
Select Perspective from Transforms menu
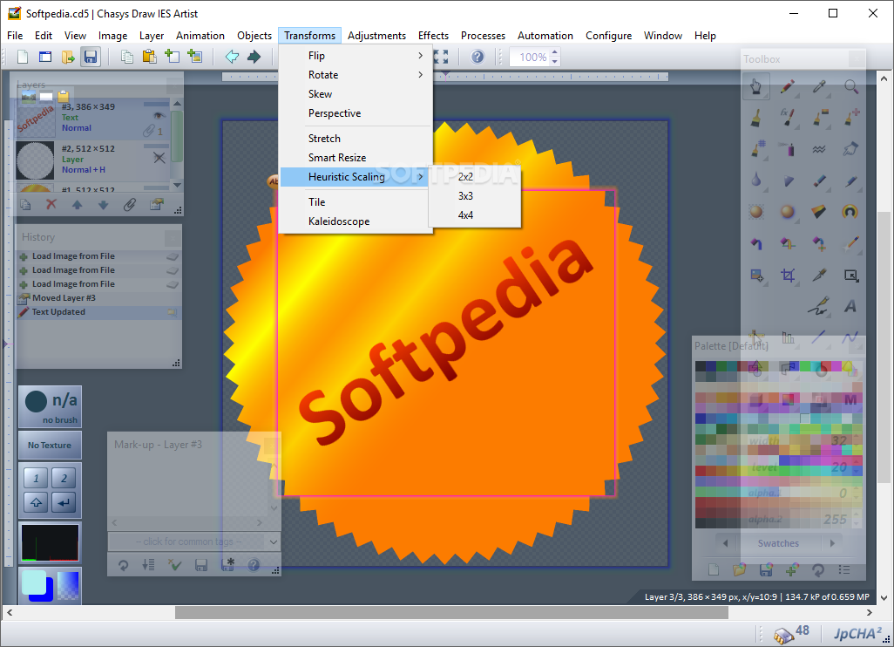point(356,113)
